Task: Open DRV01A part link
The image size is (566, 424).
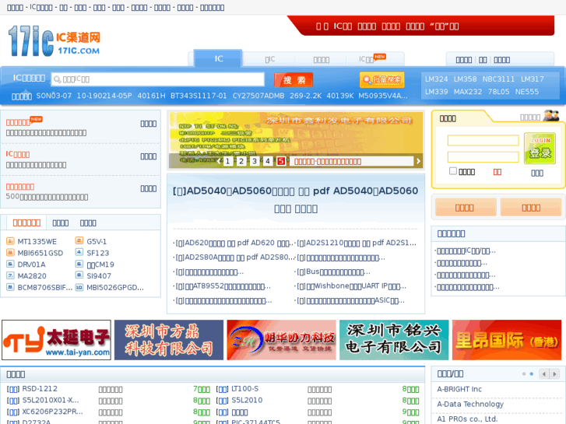Action: (31, 265)
